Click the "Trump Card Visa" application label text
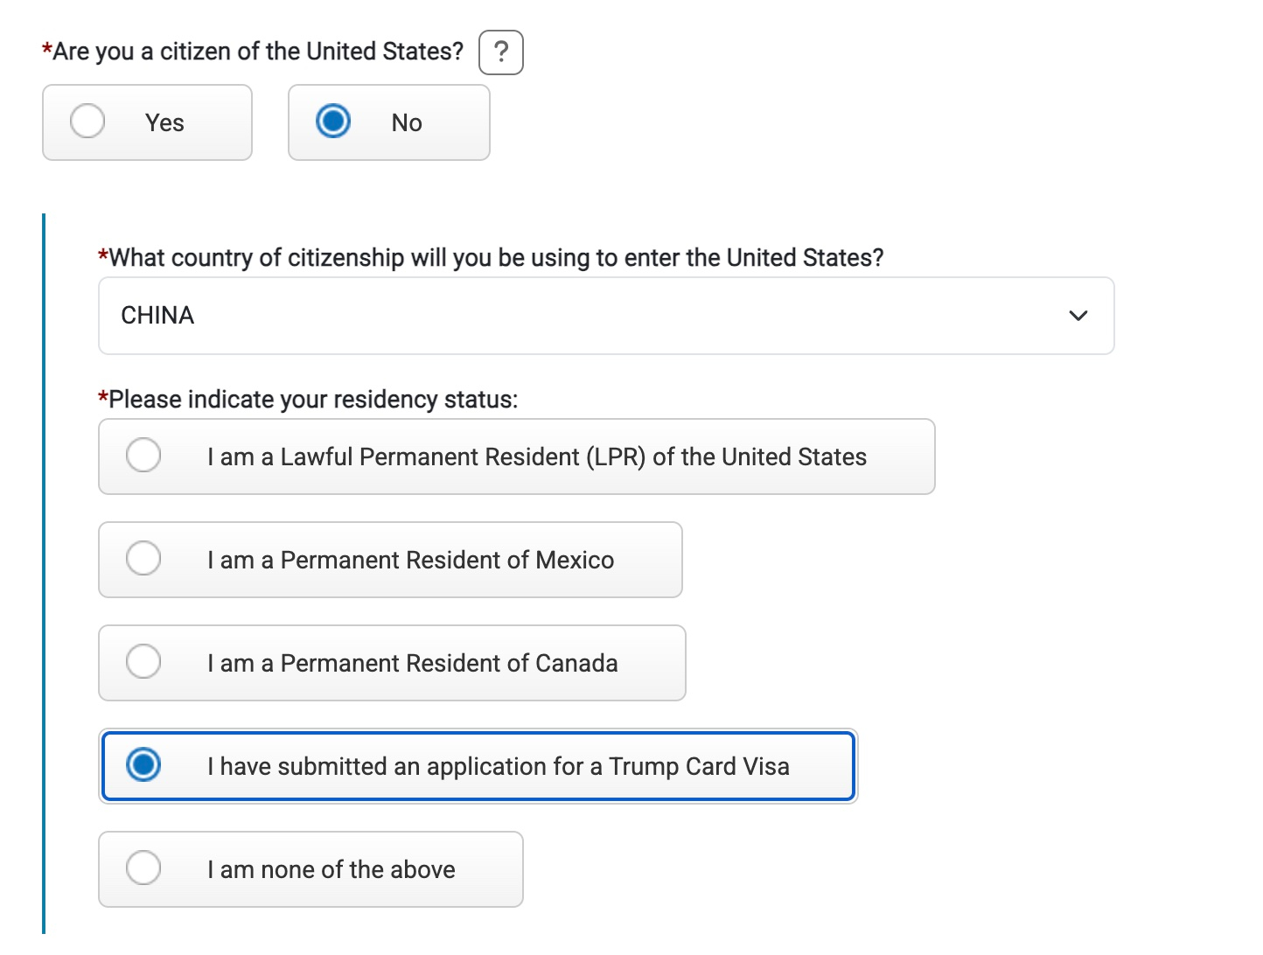 click(x=499, y=767)
